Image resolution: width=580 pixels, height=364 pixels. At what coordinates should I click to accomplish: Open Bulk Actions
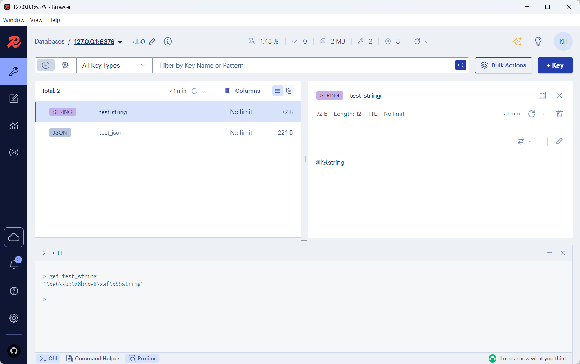click(503, 65)
